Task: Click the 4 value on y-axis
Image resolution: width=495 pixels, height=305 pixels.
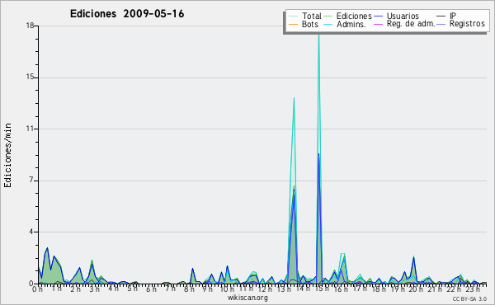Action: 31,232
